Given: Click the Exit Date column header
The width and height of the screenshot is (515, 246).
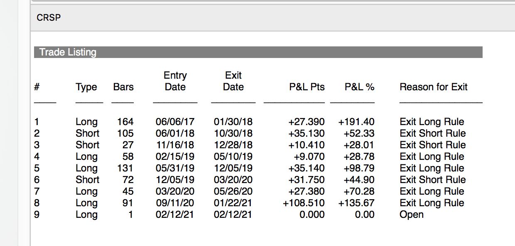Looking at the screenshot, I should 233,81.
